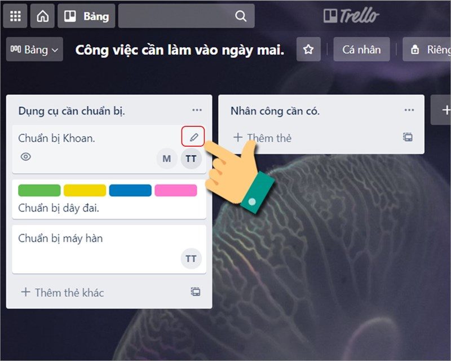Open the Bảng boards menu in top bar

click(86, 16)
